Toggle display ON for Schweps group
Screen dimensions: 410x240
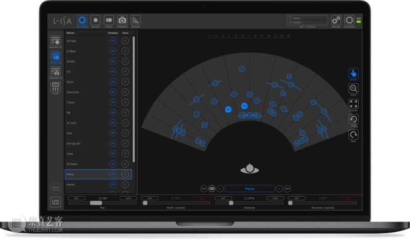[x=113, y=164]
